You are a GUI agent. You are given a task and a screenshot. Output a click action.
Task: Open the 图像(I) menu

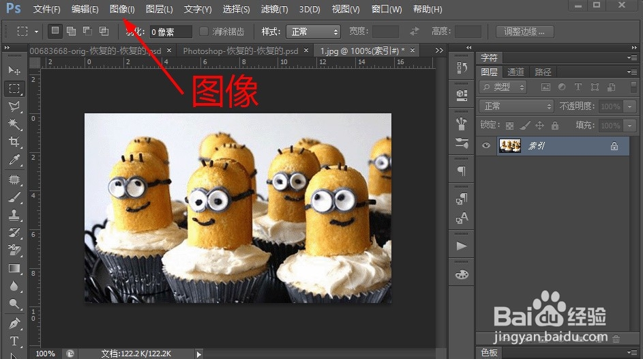[122, 9]
